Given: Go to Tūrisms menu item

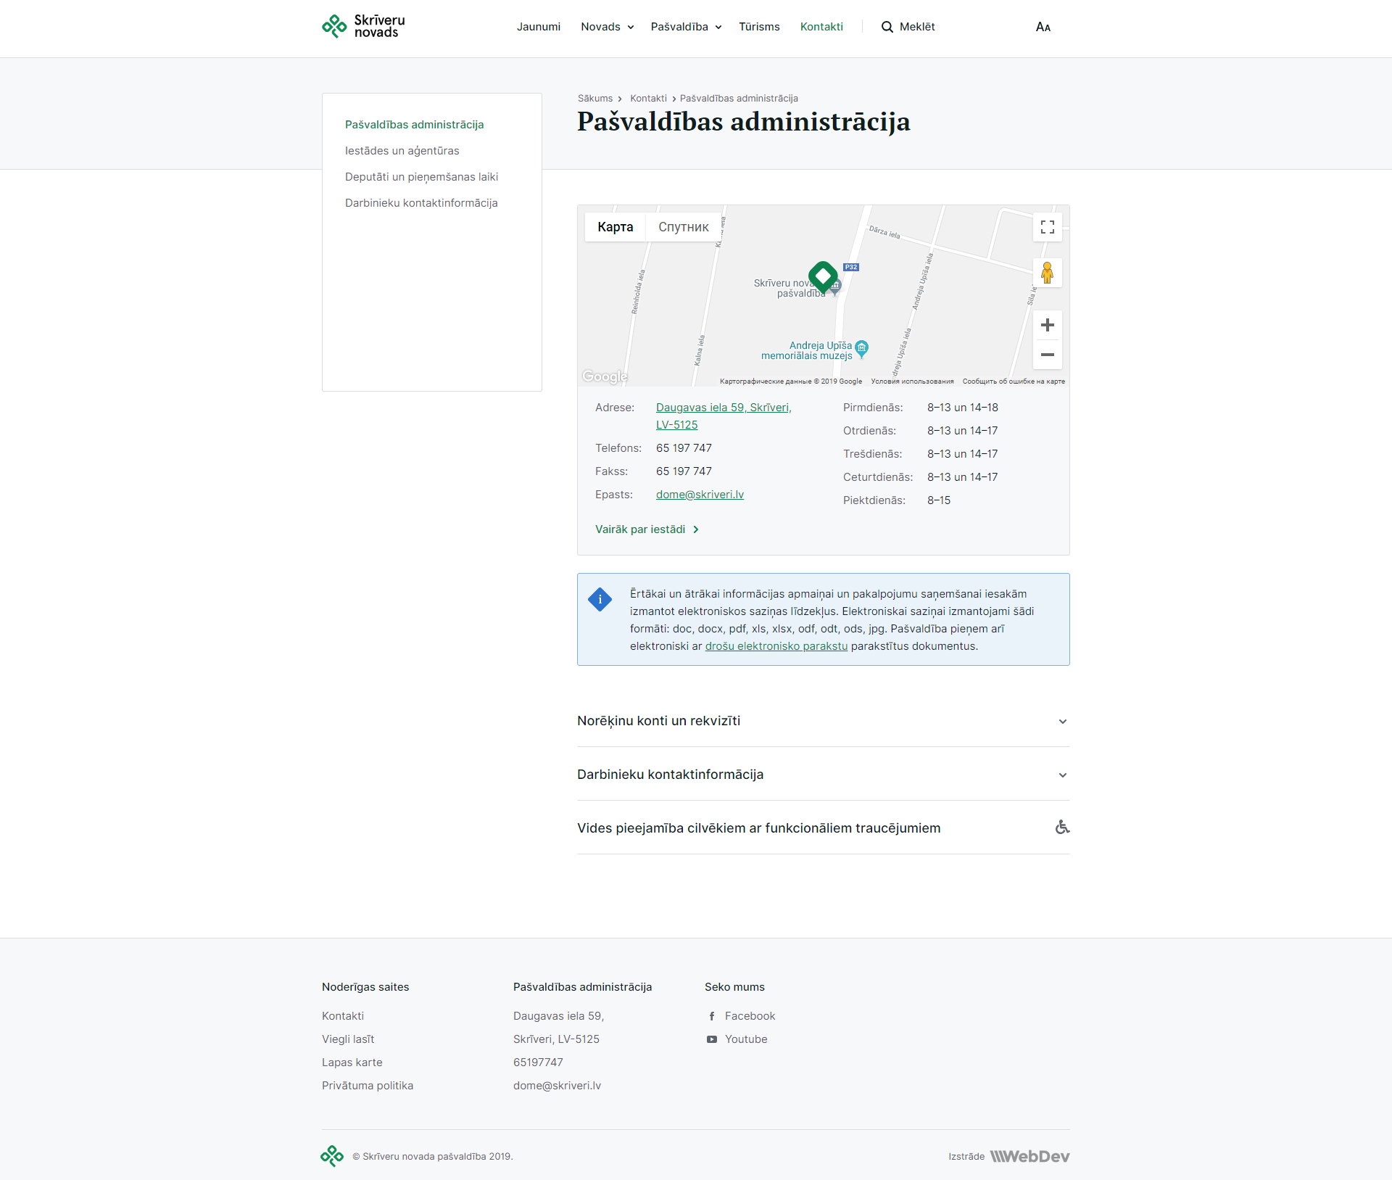Looking at the screenshot, I should (x=759, y=27).
